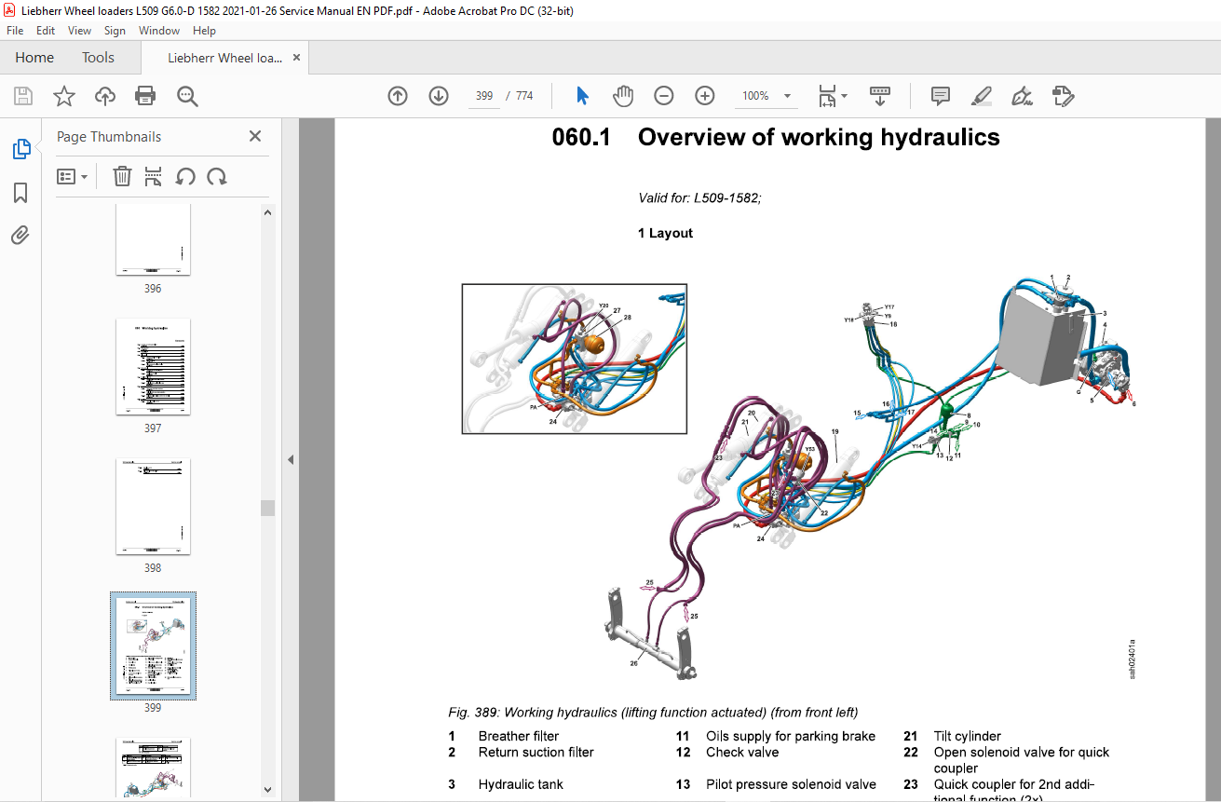Open the File menu
Image resolution: width=1221 pixels, height=802 pixels.
(15, 31)
